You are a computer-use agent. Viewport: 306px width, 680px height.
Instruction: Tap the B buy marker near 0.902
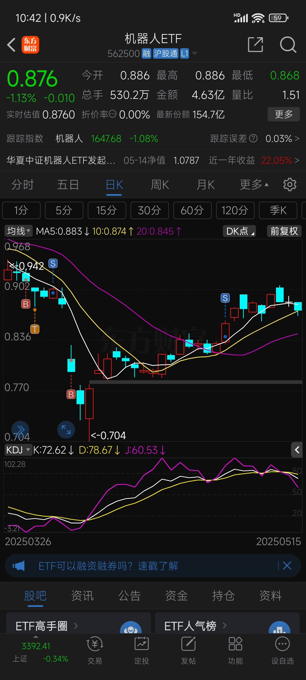click(x=26, y=304)
